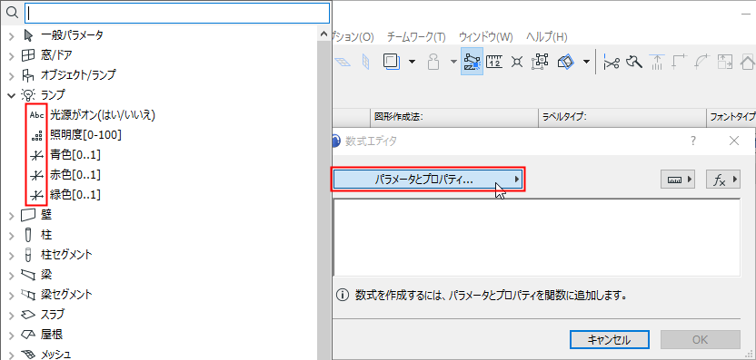The image size is (756, 360).
Task: Click the element snap cube icon
Action: pos(566,62)
